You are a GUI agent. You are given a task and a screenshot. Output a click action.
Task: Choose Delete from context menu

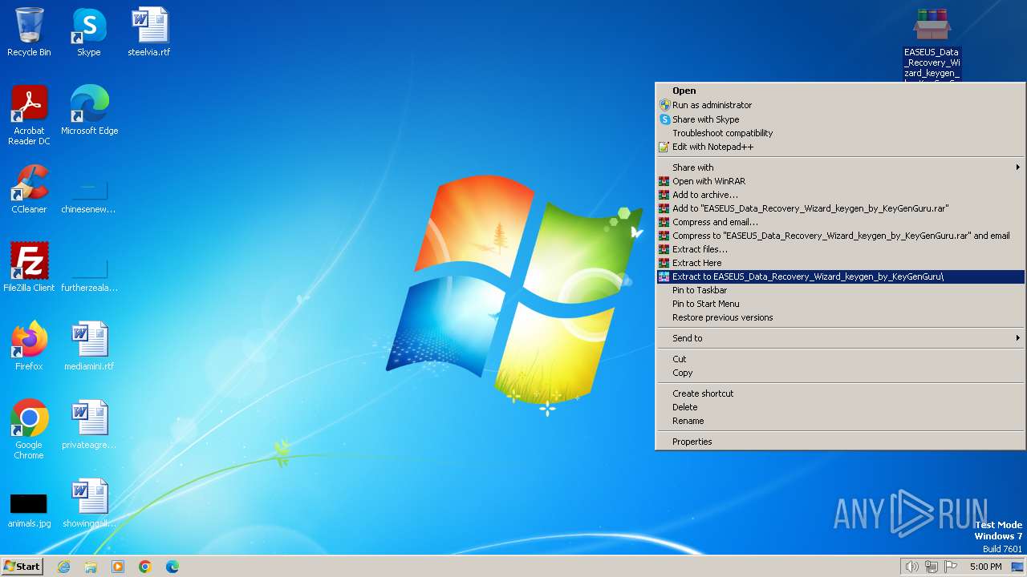(x=841, y=407)
